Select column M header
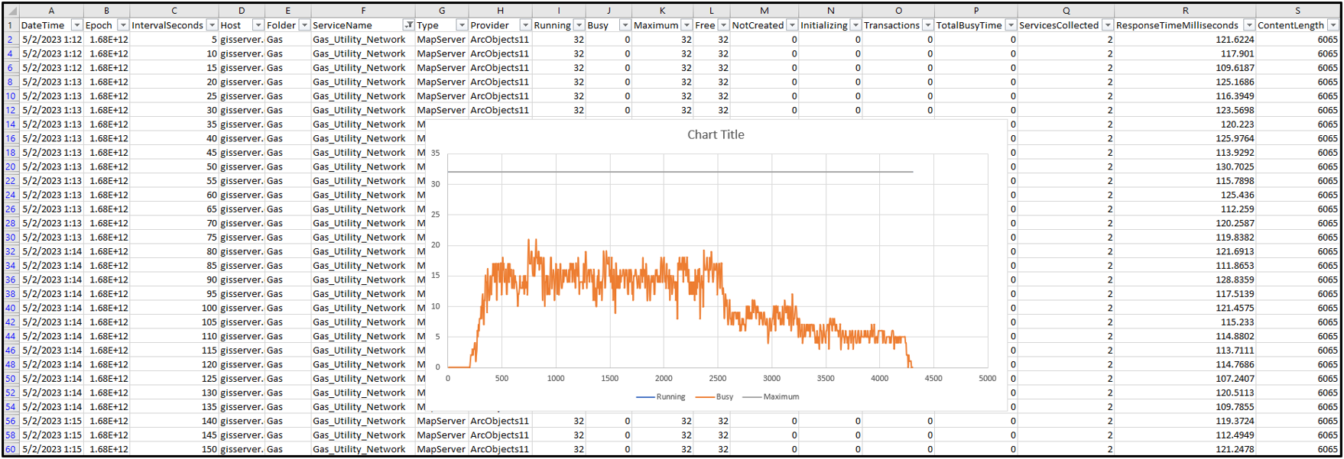Viewport: 1344px width, 459px height. [x=765, y=11]
